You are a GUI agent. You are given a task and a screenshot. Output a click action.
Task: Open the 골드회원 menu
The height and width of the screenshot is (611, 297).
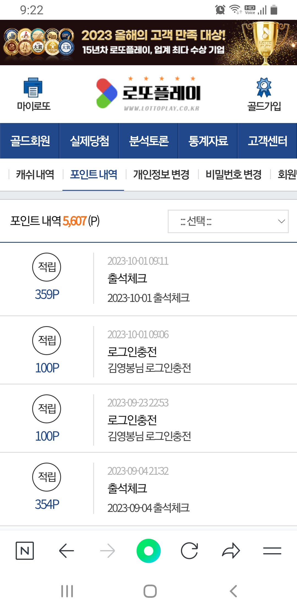[30, 141]
